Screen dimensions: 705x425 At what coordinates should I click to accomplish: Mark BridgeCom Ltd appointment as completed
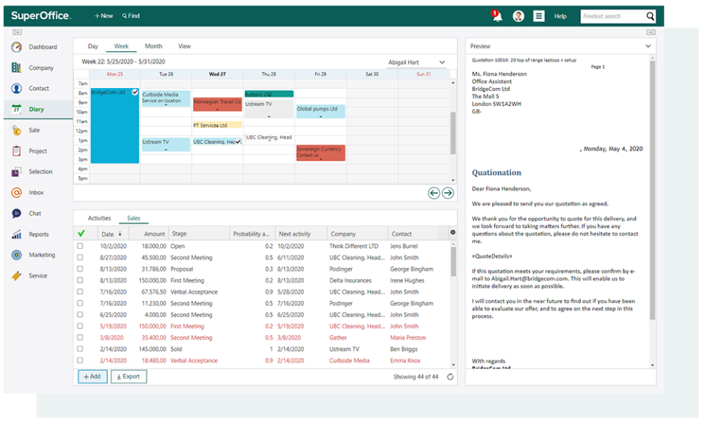coord(134,92)
